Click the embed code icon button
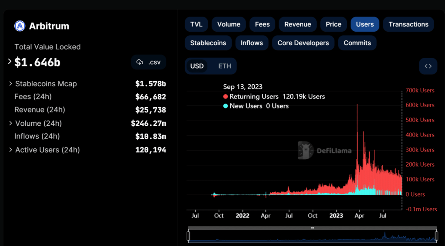The width and height of the screenshot is (445, 246). pyautogui.click(x=428, y=66)
